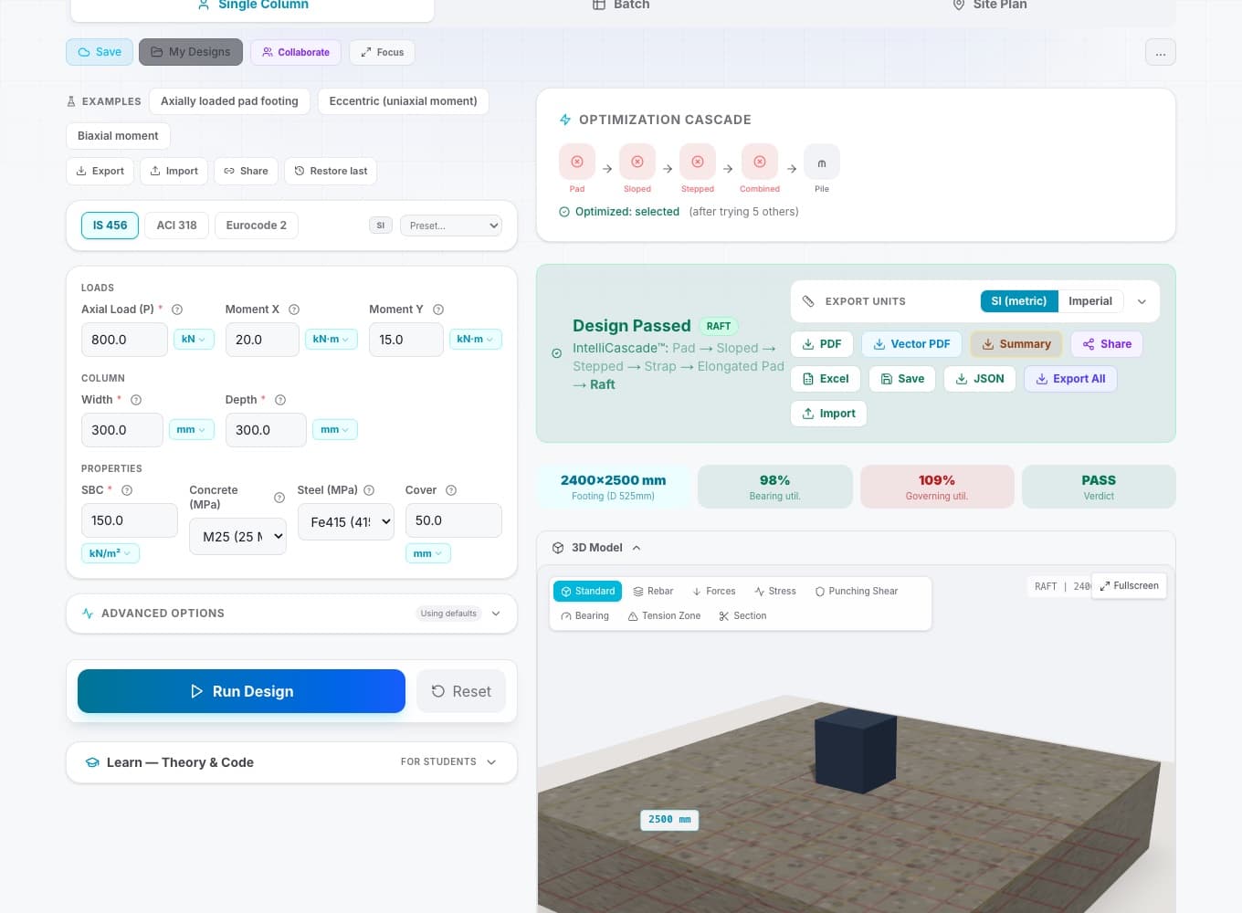The height and width of the screenshot is (913, 1242).
Task: Switch export units to Imperial
Action: [x=1090, y=301]
